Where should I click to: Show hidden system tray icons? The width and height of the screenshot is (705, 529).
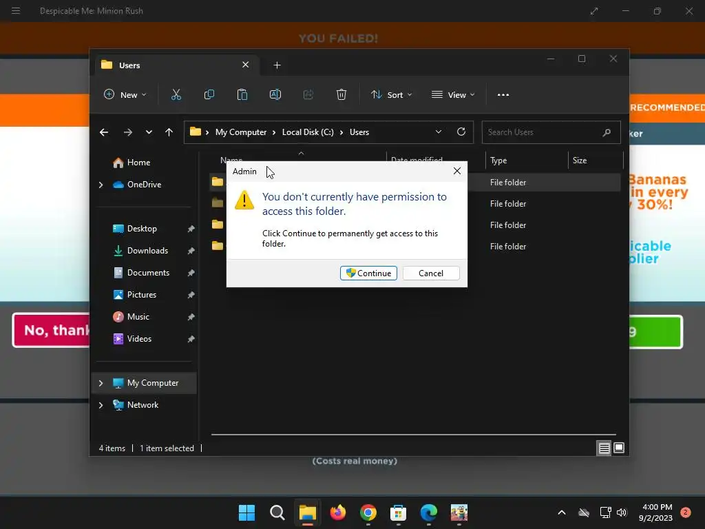click(x=562, y=512)
